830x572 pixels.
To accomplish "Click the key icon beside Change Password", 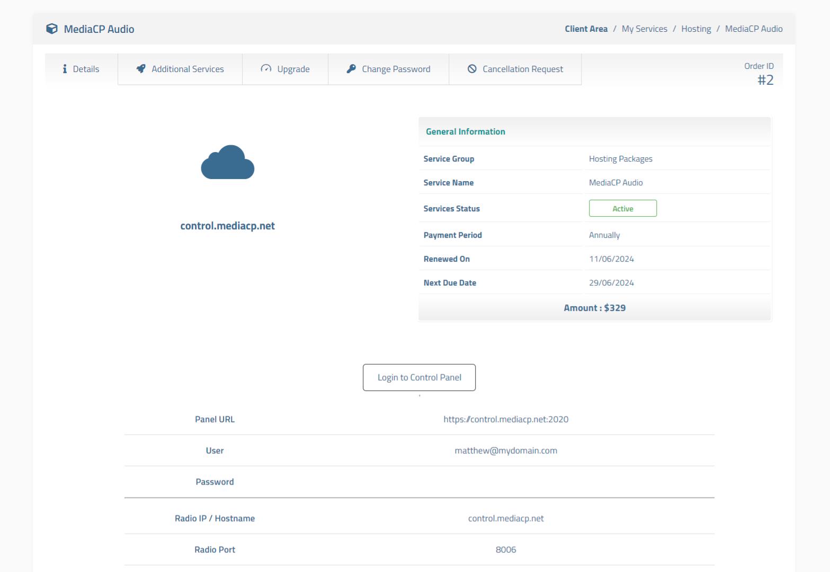I will (x=351, y=69).
